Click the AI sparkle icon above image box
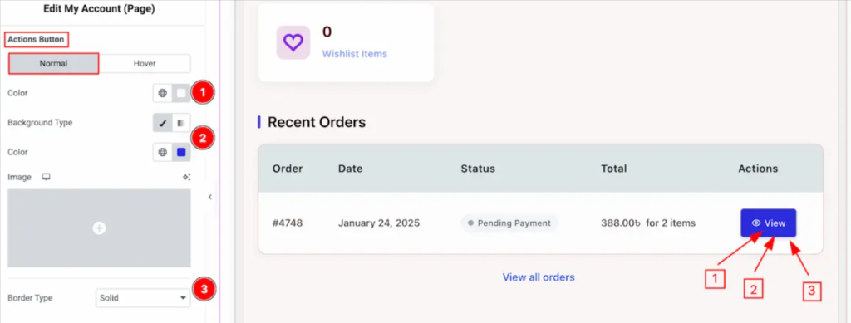The width and height of the screenshot is (851, 323). pos(187,177)
